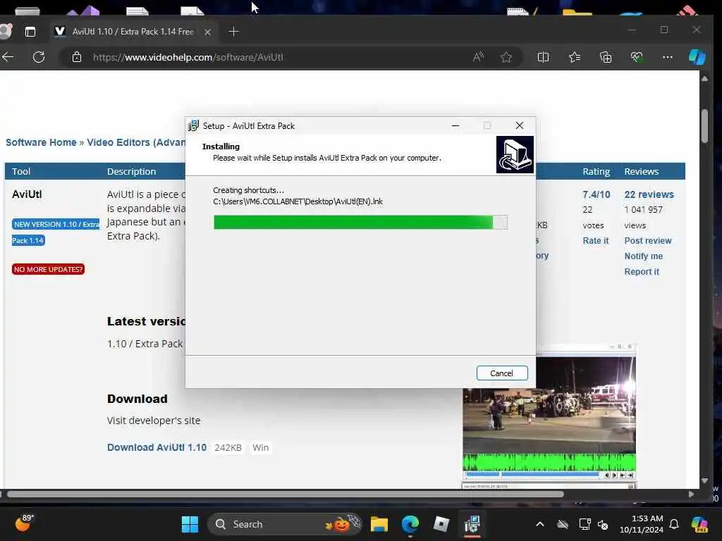Click the scroll down arrow of page
Viewport: 722px width, 541px height.
coord(704,480)
